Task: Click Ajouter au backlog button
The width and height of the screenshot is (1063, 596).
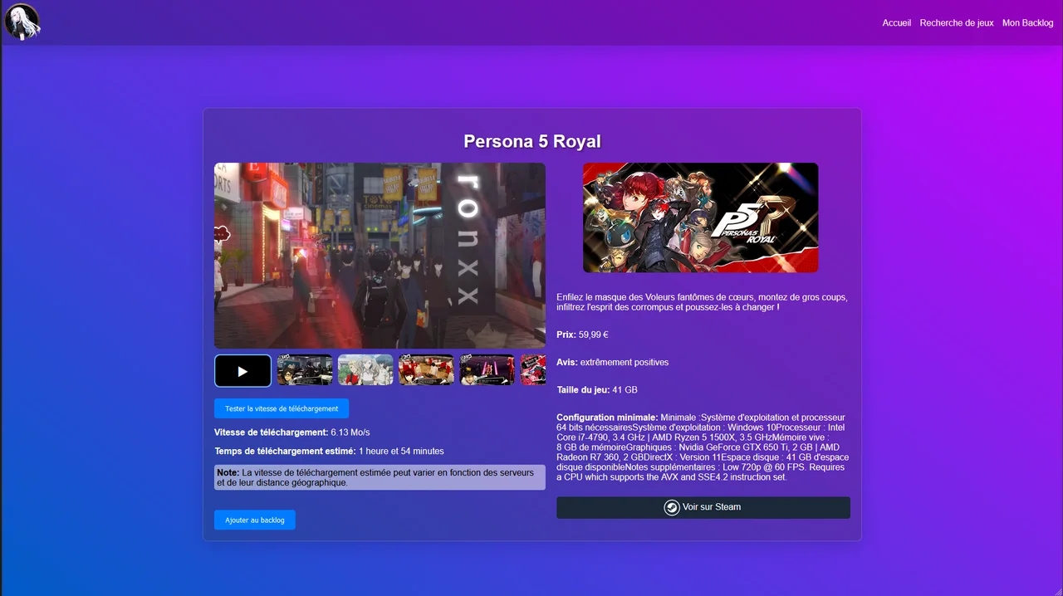Action: point(255,520)
